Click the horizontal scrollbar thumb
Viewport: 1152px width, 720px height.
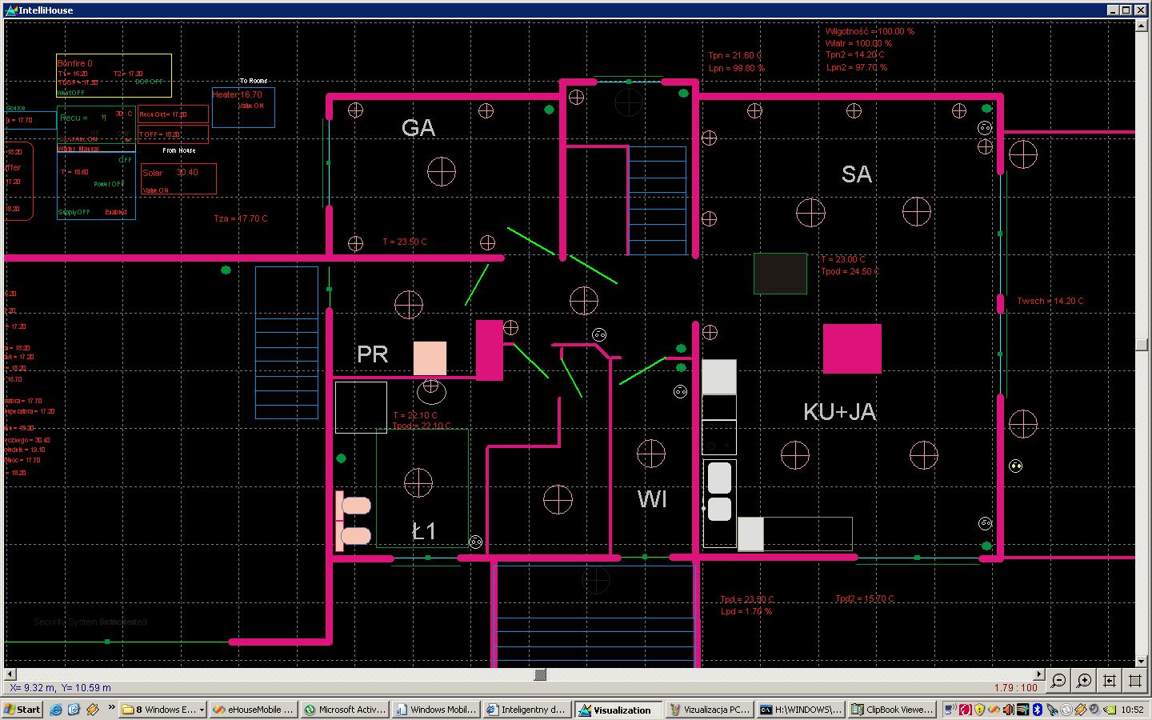coord(540,674)
